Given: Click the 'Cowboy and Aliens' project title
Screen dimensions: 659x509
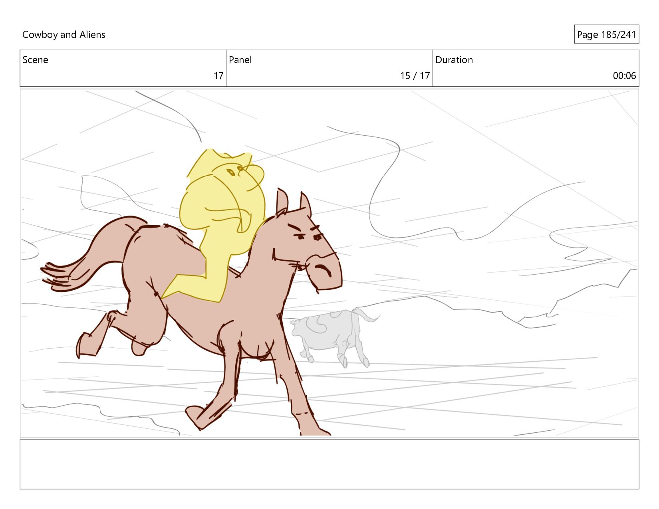Looking at the screenshot, I should click(x=64, y=35).
